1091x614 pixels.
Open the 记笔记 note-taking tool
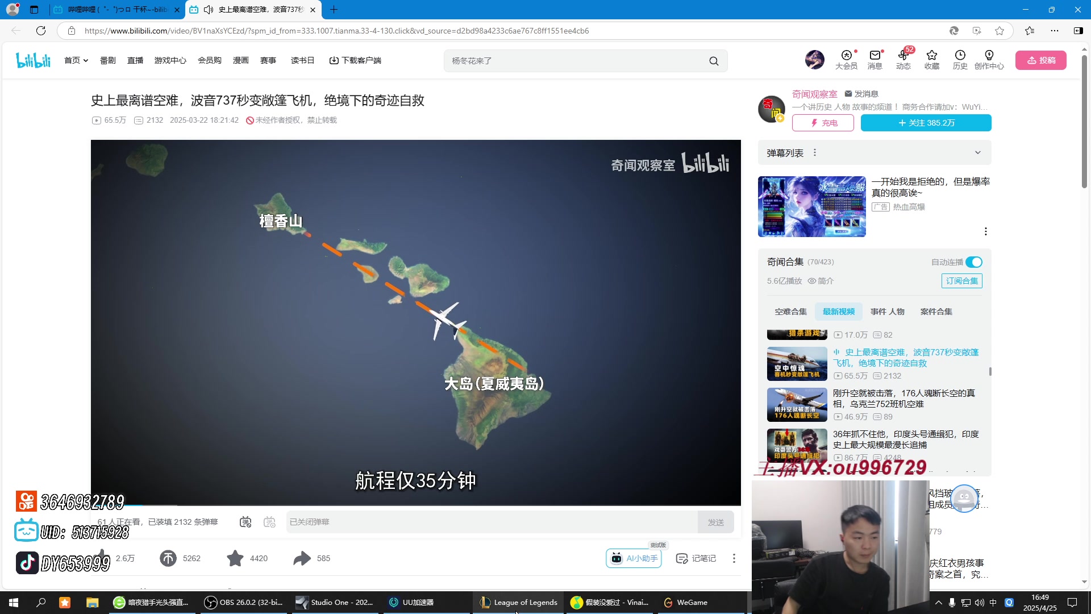point(696,558)
